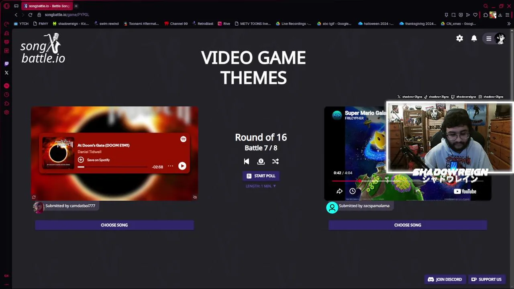This screenshot has height=289, width=514.
Task: Open X in the Opera sidebar
Action: coord(6,73)
